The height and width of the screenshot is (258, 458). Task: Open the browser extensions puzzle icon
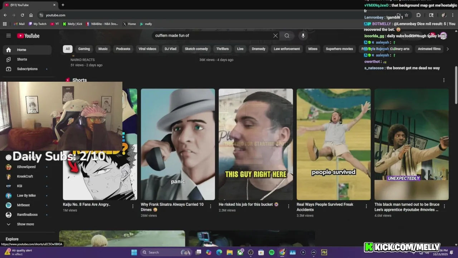click(418, 15)
